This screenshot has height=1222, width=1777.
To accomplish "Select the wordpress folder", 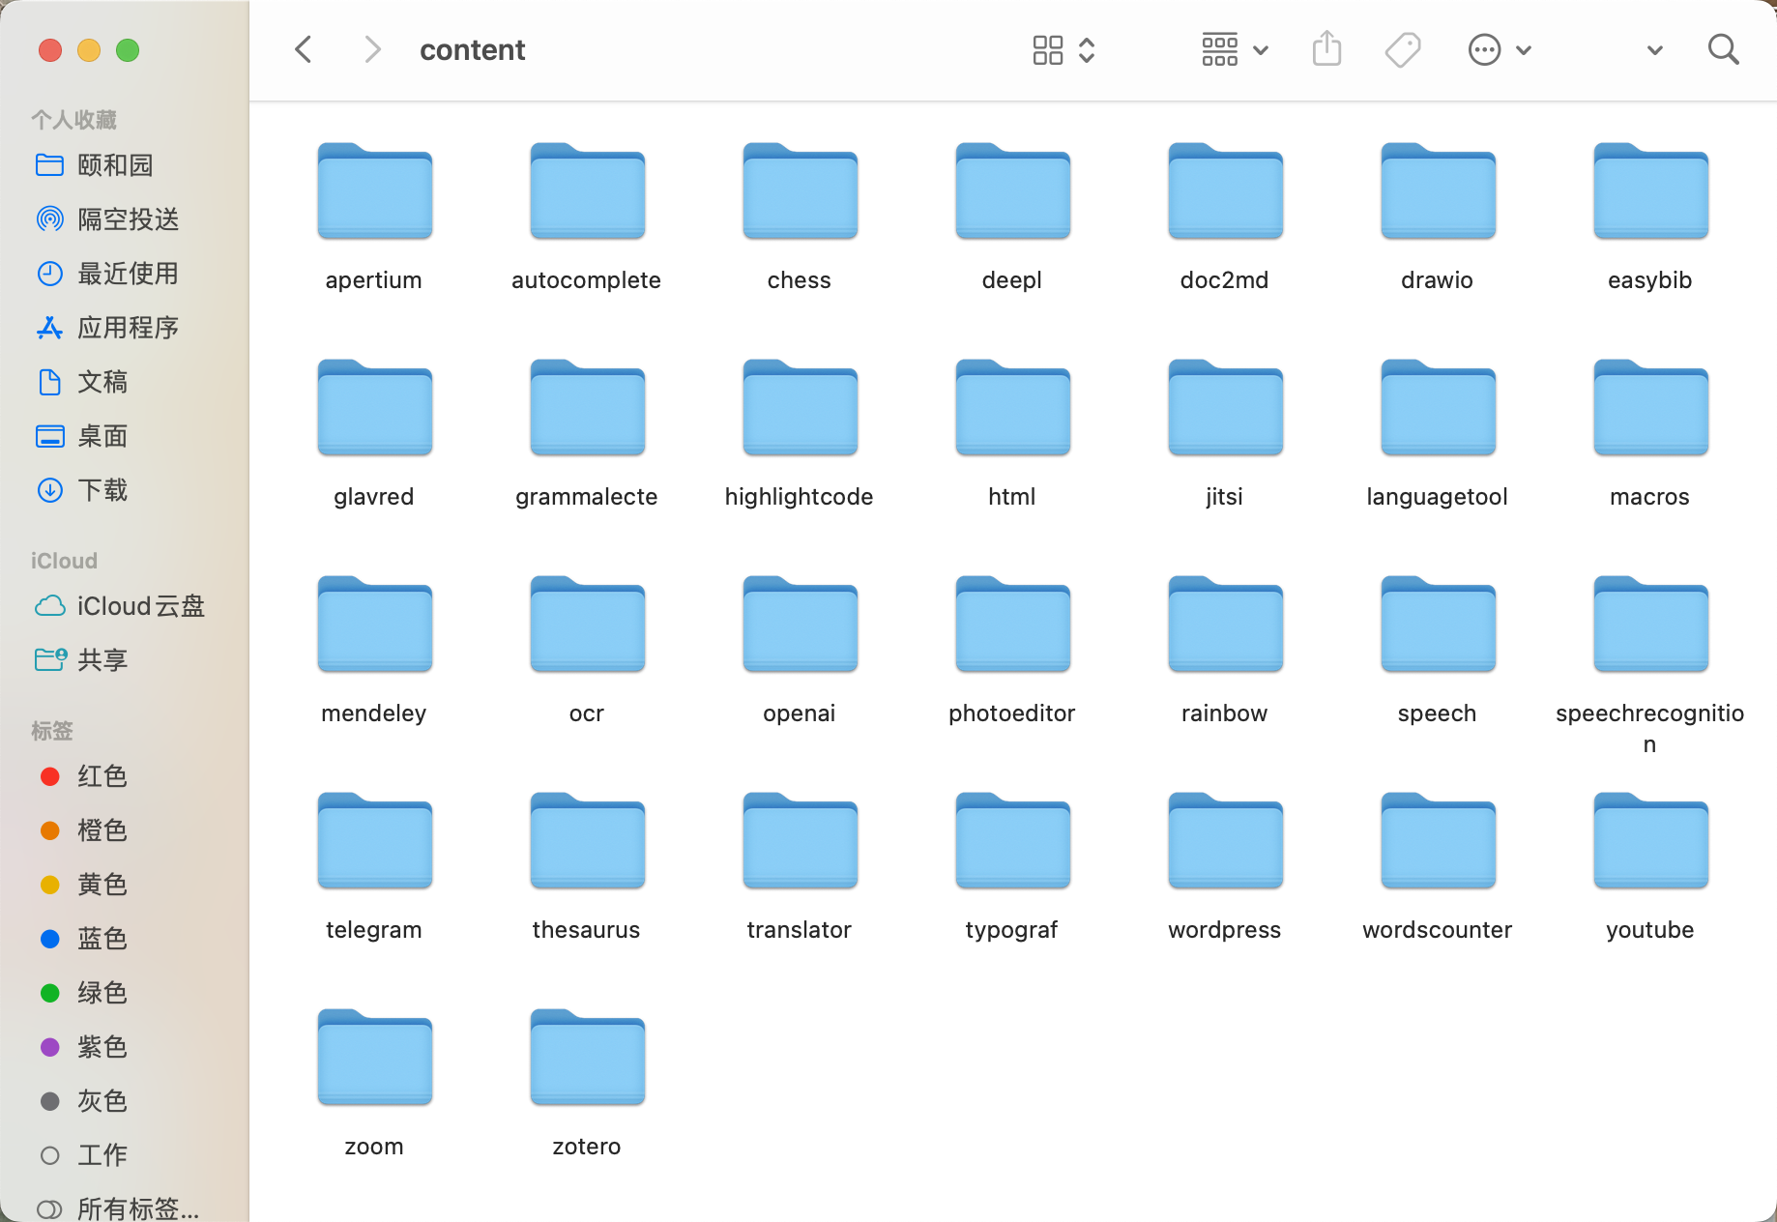I will (x=1225, y=841).
